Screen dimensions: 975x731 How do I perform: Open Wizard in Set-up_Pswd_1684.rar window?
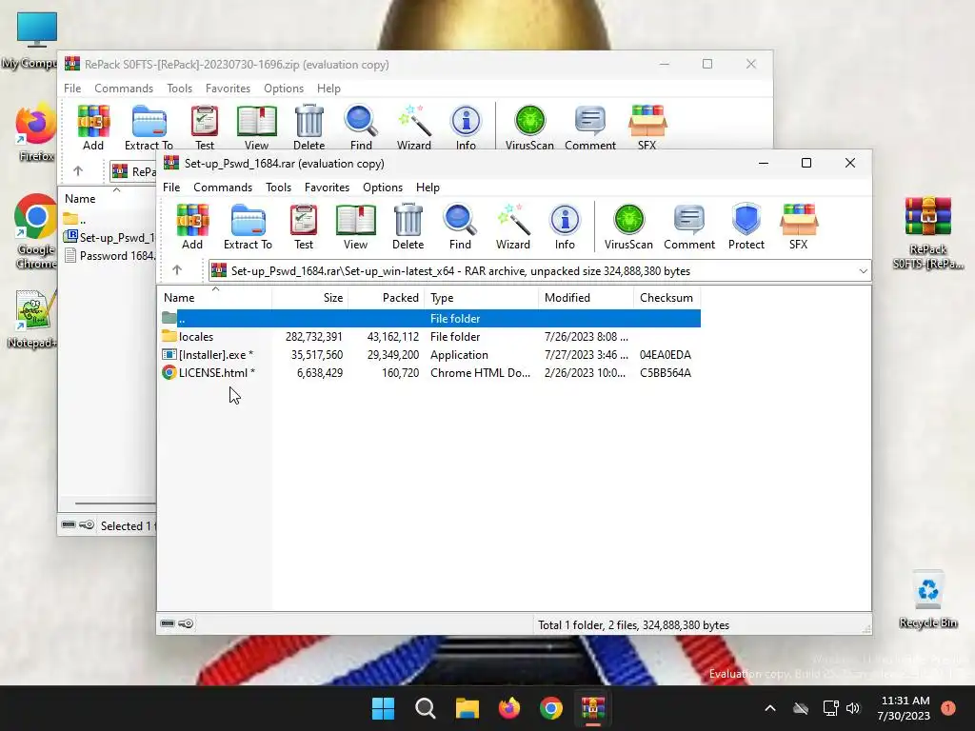pyautogui.click(x=513, y=227)
